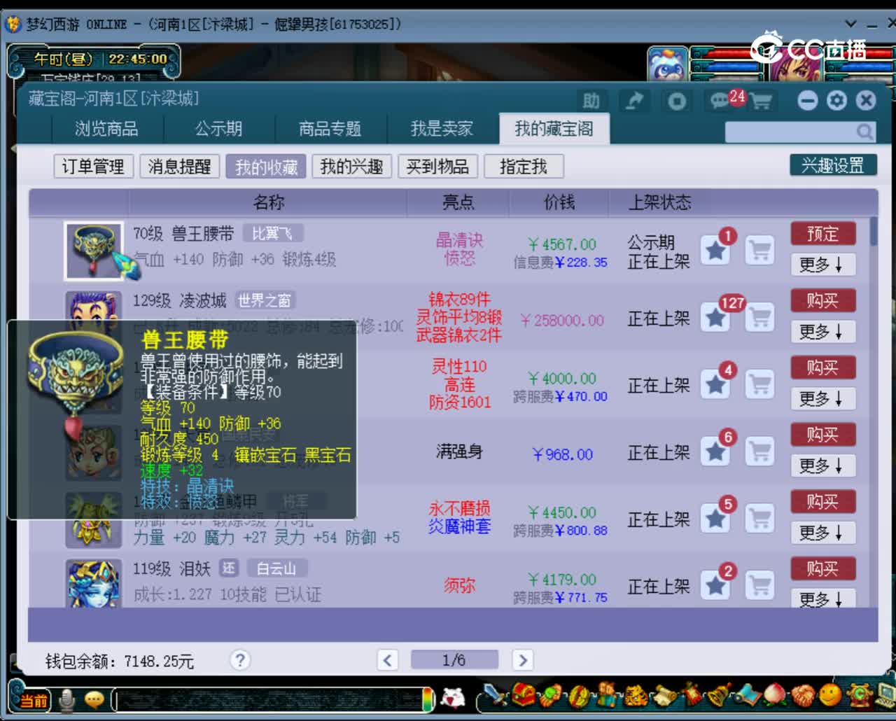Viewport: 896px width, 721px height.
Task: Click 购买 for 129级 凌波城
Action: pyautogui.click(x=822, y=300)
